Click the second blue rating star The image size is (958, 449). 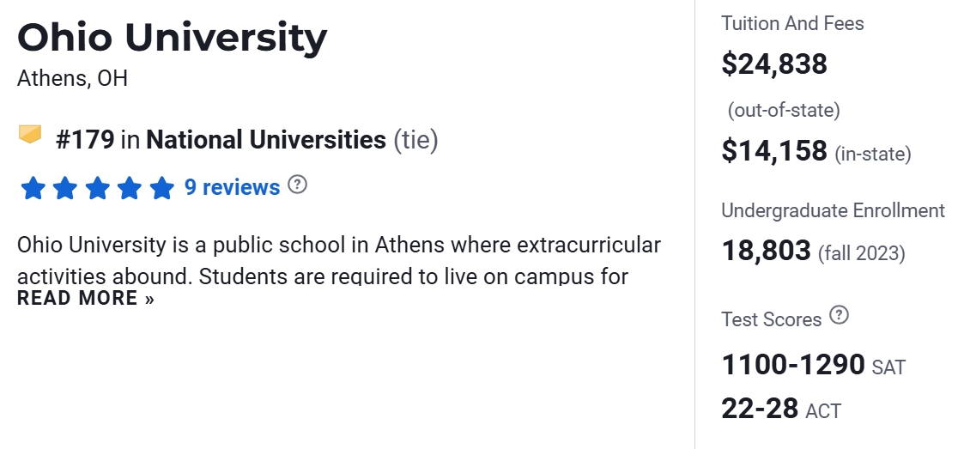click(x=65, y=188)
